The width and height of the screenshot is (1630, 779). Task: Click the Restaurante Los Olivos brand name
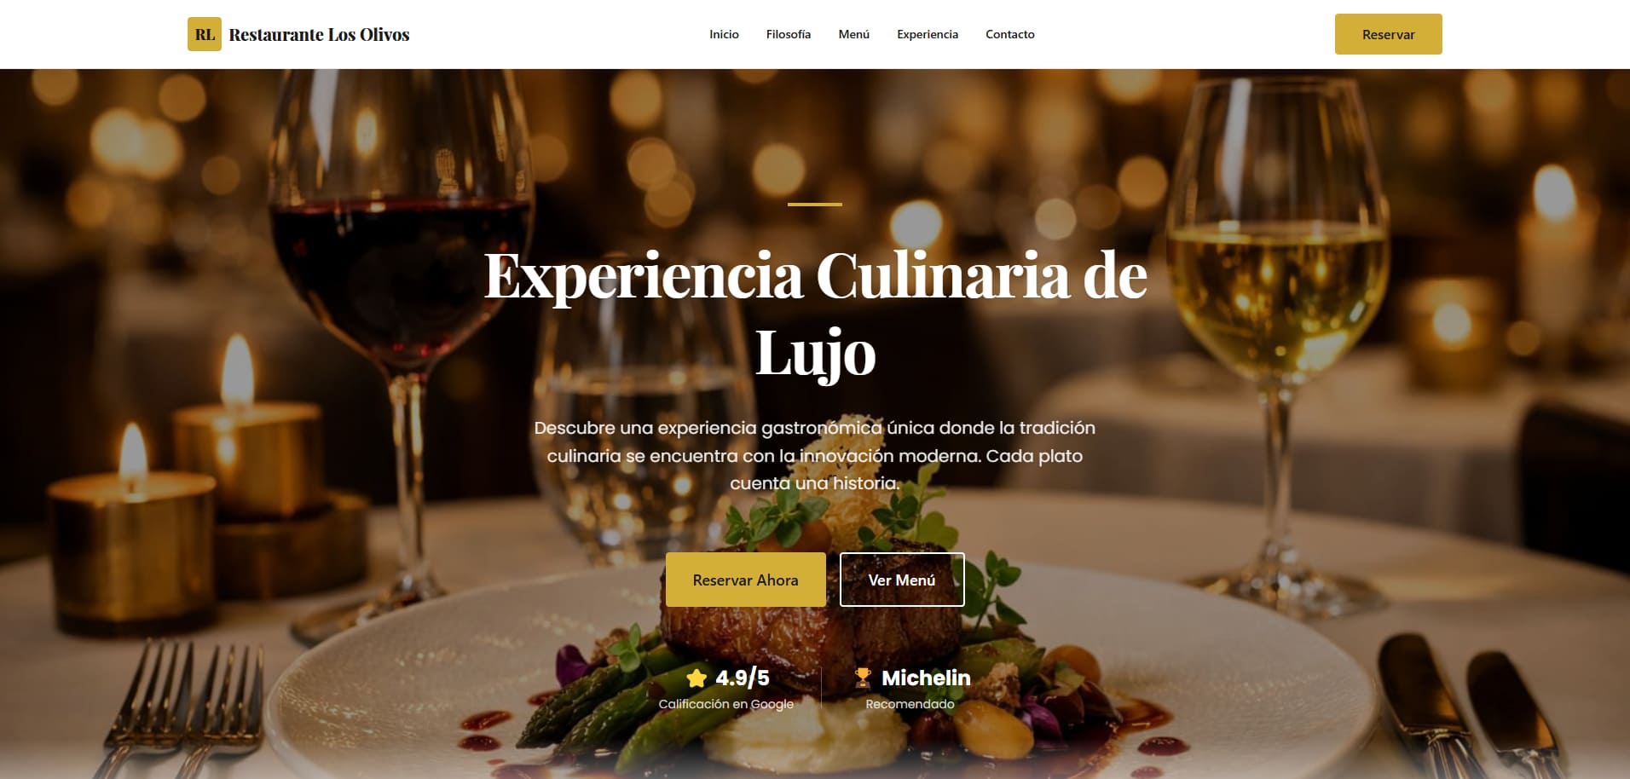click(x=319, y=35)
